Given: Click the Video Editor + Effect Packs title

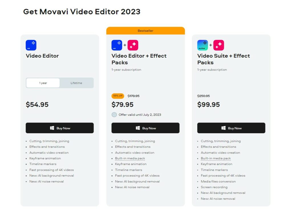Looking at the screenshot, I should pyautogui.click(x=139, y=59).
